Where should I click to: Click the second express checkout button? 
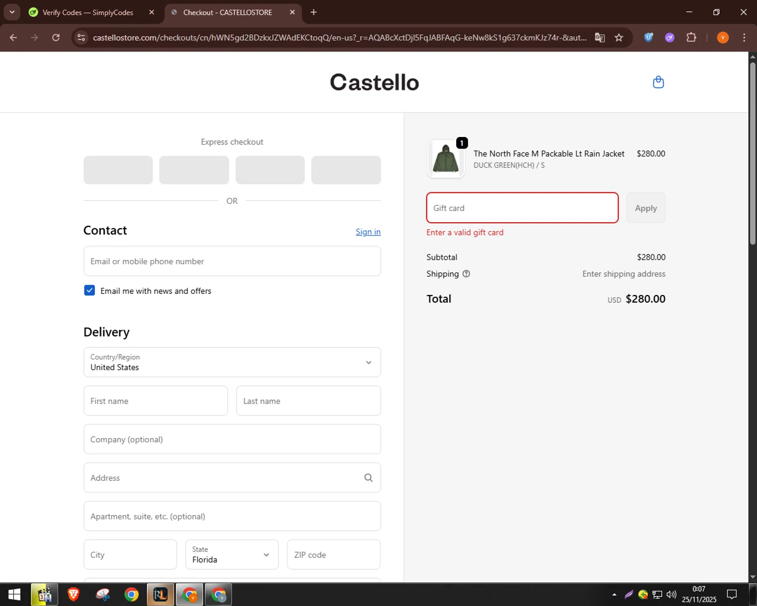194,170
